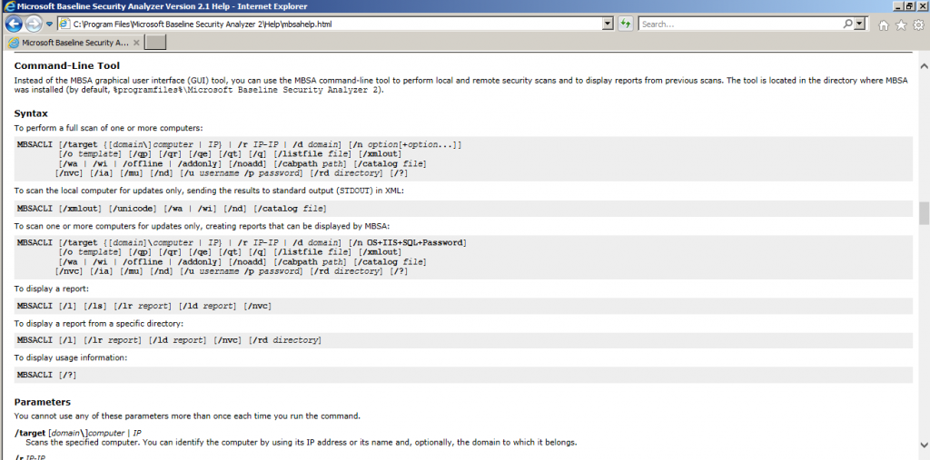Click the Home icon
The image size is (930, 460).
tap(884, 24)
